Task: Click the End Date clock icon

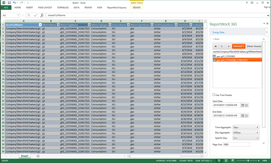Action: [x=247, y=115]
